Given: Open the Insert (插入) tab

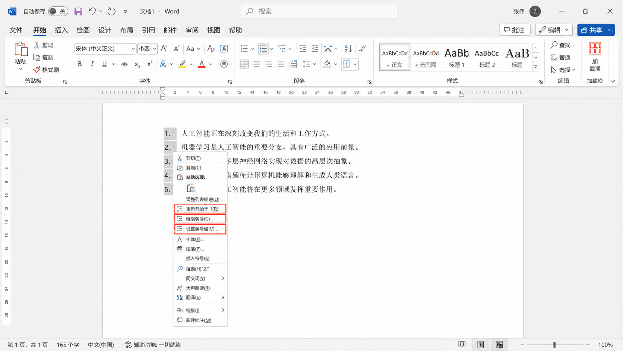Looking at the screenshot, I should pyautogui.click(x=61, y=30).
